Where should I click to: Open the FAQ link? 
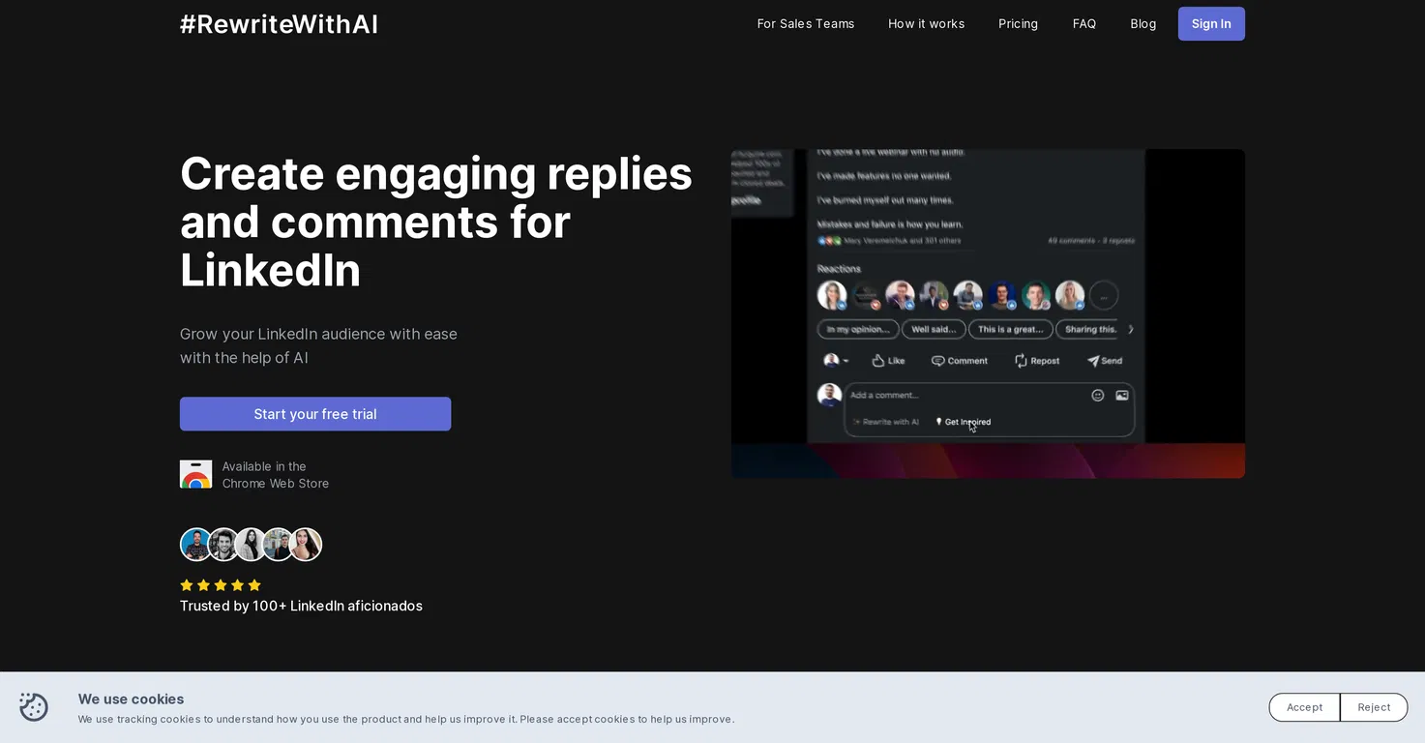[x=1084, y=24]
